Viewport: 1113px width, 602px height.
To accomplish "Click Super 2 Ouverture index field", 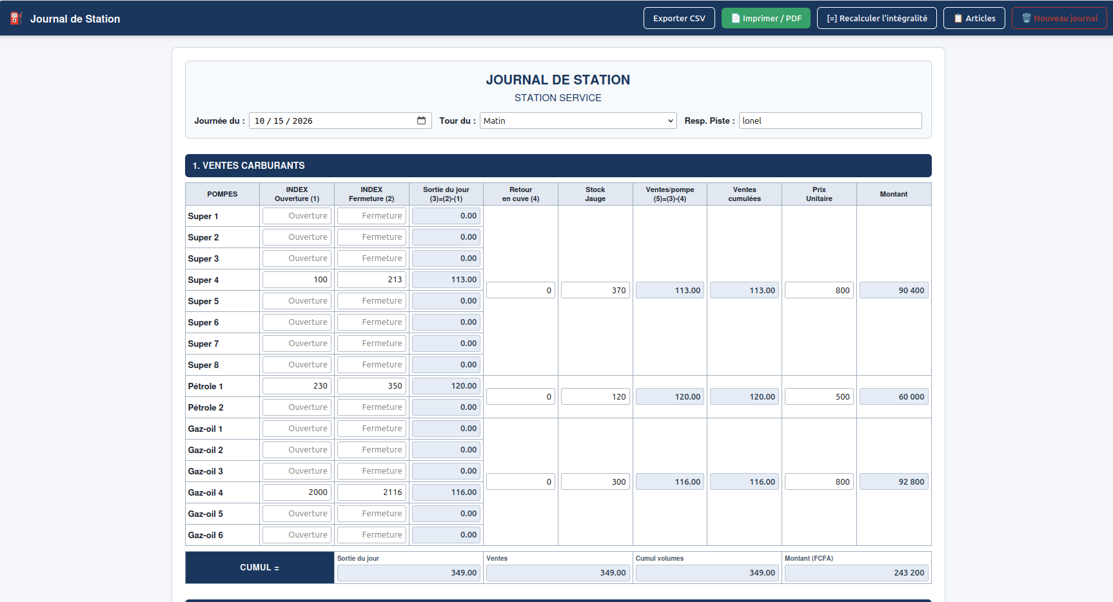I will pyautogui.click(x=297, y=237).
